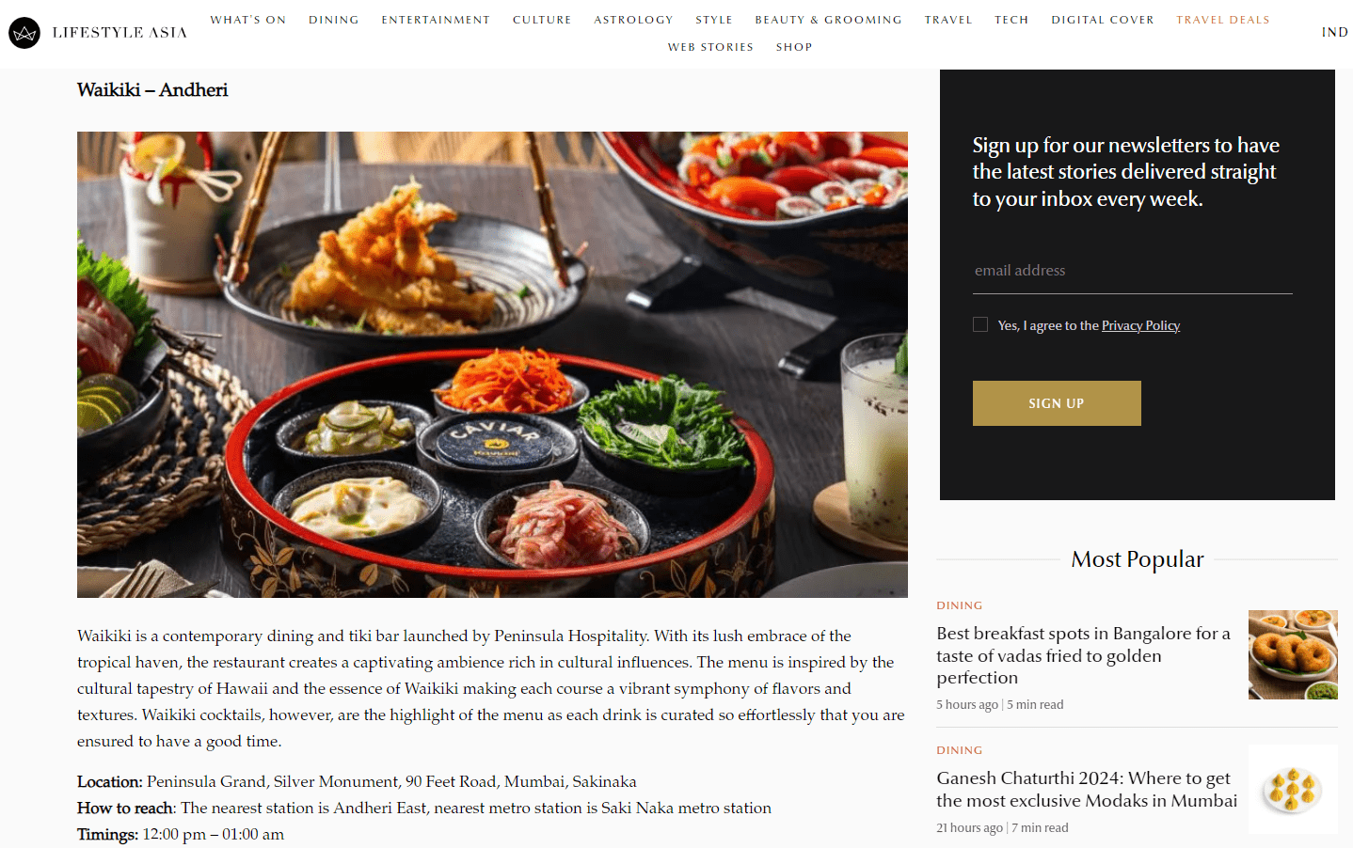This screenshot has height=848, width=1353.
Task: Select Travel Deals in the navigation
Action: (1222, 20)
